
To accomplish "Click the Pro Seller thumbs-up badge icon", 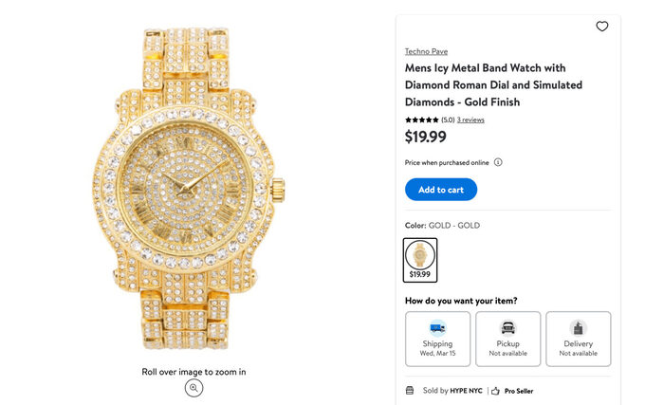I will coord(495,391).
